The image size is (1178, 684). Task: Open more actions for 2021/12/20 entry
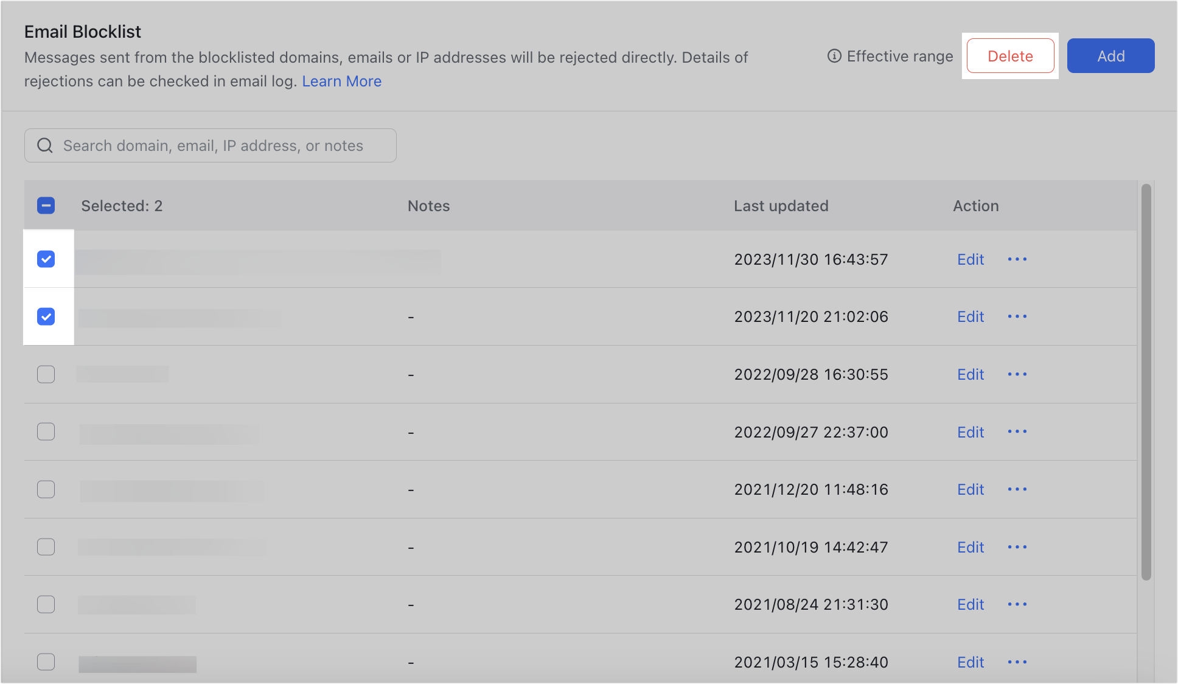point(1017,489)
